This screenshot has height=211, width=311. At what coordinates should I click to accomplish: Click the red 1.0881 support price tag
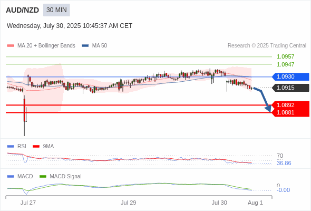tap(290, 112)
